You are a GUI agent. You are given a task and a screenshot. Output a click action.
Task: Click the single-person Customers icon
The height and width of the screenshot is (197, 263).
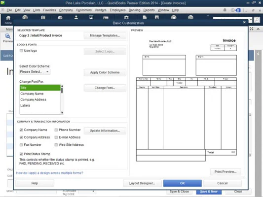click(x=76, y=17)
